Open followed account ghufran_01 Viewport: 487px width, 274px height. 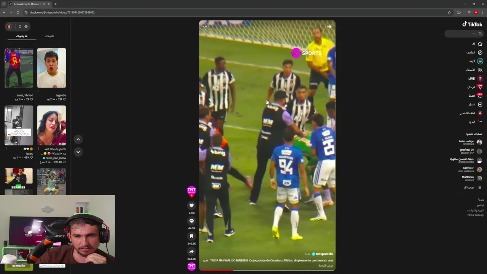(471, 151)
